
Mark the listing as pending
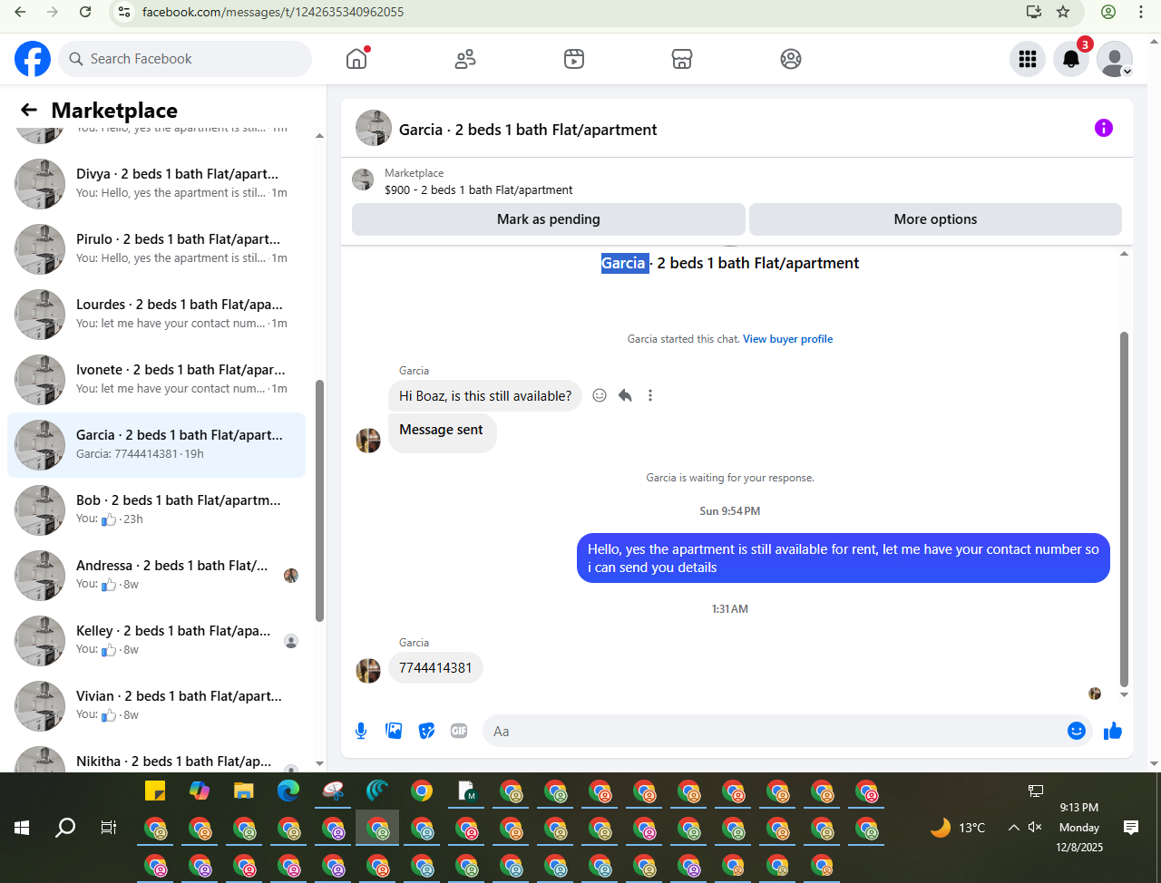pyautogui.click(x=549, y=219)
